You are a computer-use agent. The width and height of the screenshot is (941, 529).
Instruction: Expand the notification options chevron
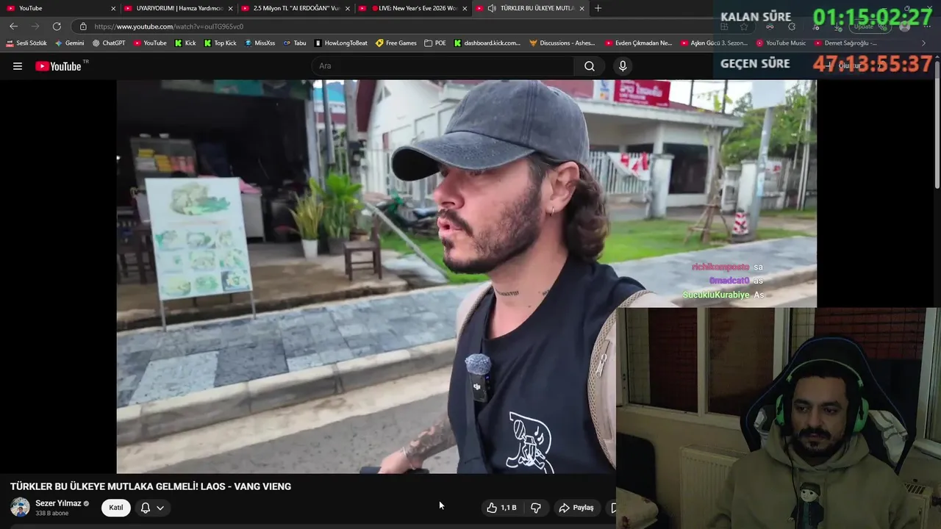coord(160,508)
